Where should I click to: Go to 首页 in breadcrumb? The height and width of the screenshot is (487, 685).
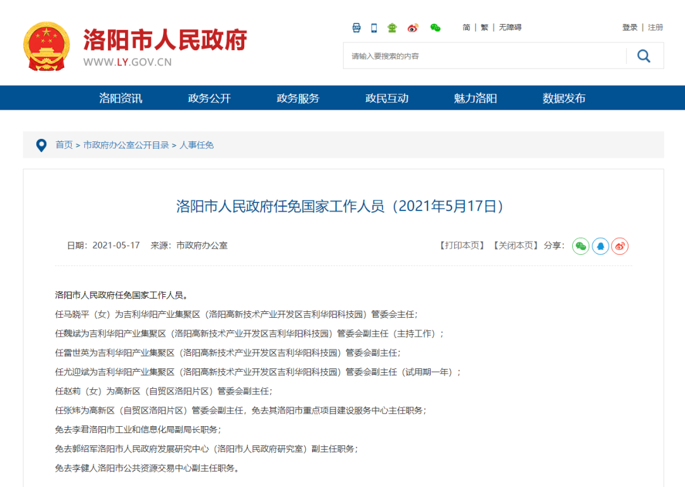click(64, 145)
